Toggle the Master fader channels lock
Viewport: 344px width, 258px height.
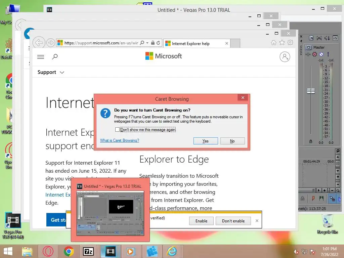pos(311,142)
